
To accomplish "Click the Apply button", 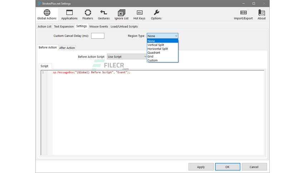I will (x=201, y=167).
